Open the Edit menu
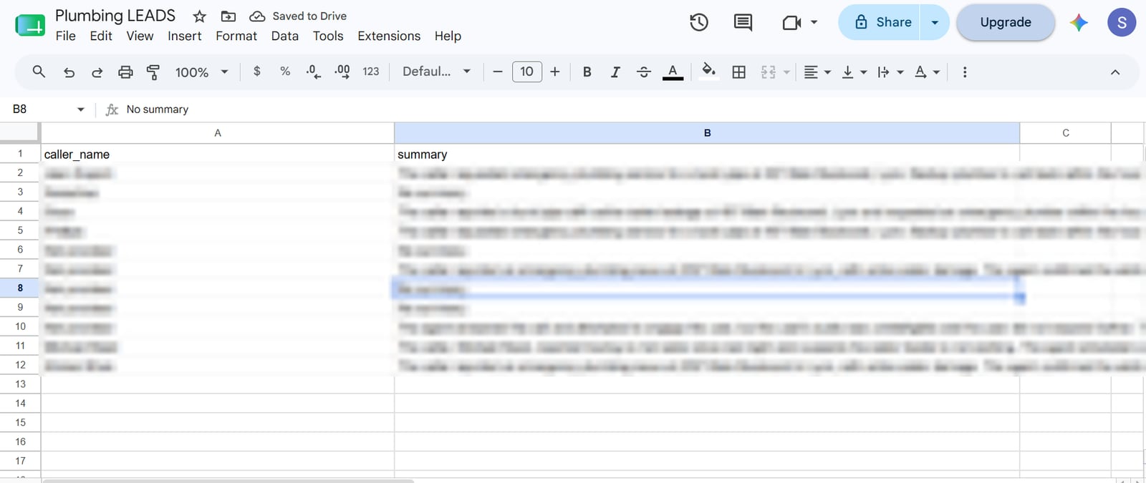The width and height of the screenshot is (1146, 483). click(x=101, y=36)
